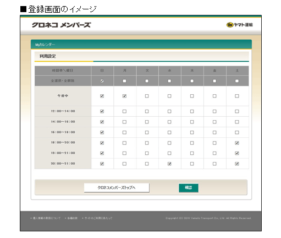Uncheck 18:00~20:00 checkbox for 土
Image resolution: width=281 pixels, height=238 pixels.
click(x=237, y=143)
